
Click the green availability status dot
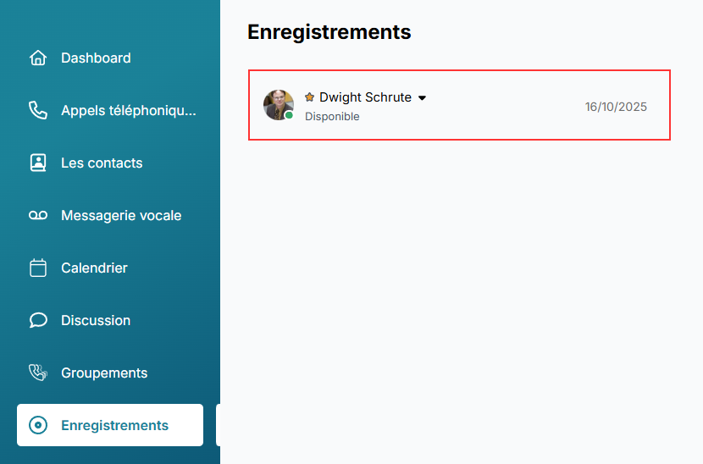289,115
